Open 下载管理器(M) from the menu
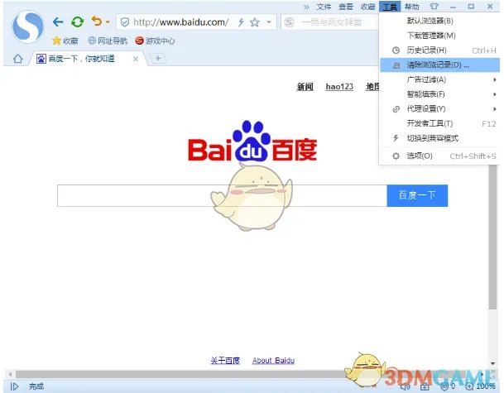This screenshot has height=393, width=504. 439,36
